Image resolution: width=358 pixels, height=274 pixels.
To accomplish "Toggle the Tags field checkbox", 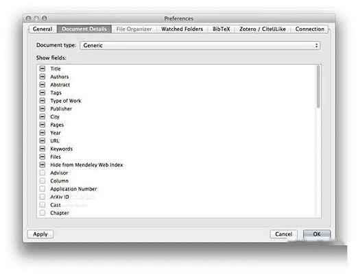I will point(43,92).
